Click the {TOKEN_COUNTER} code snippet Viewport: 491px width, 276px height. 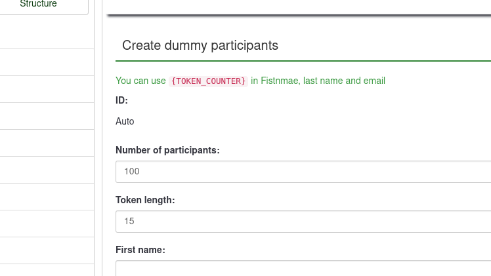pyautogui.click(x=208, y=81)
